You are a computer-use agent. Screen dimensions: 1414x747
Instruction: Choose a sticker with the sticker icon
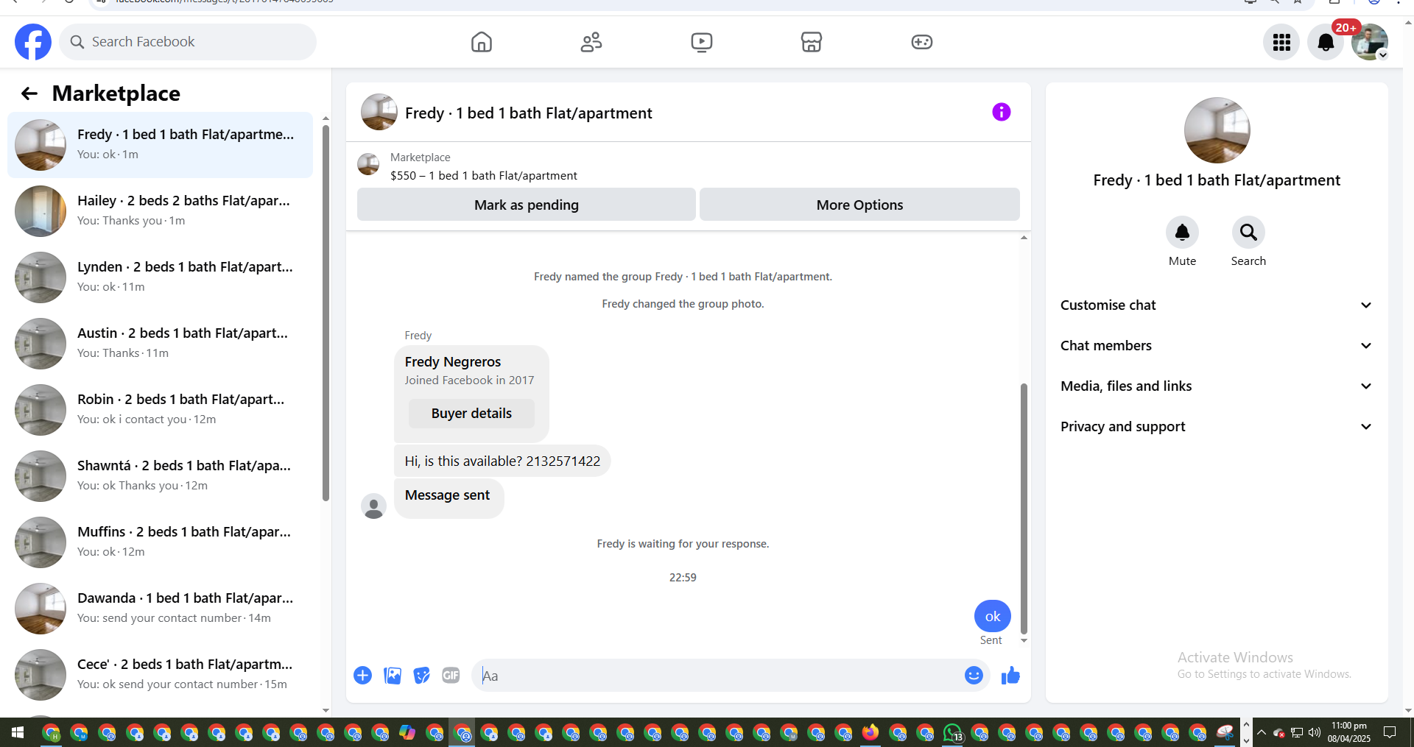pos(421,675)
